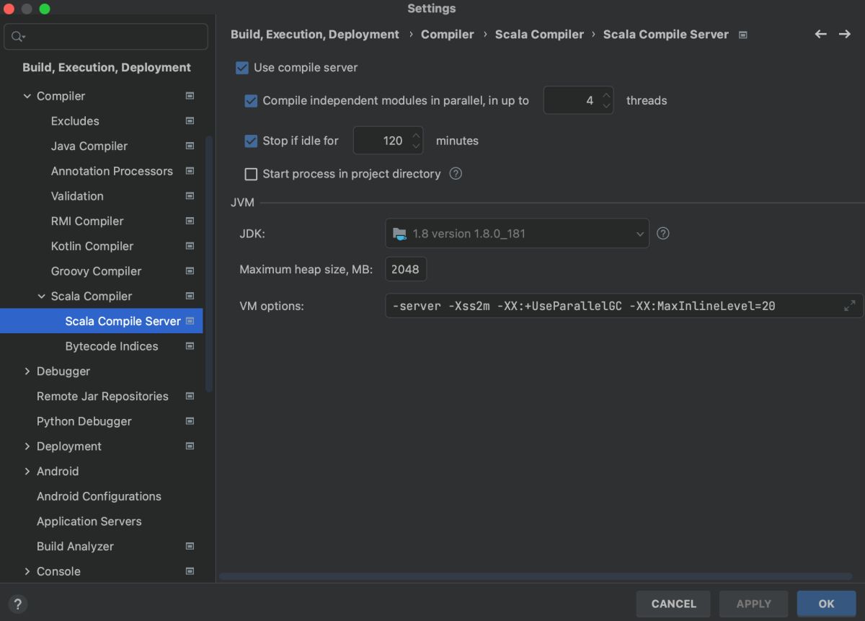Open help icon next to JDK dropdown

point(663,234)
